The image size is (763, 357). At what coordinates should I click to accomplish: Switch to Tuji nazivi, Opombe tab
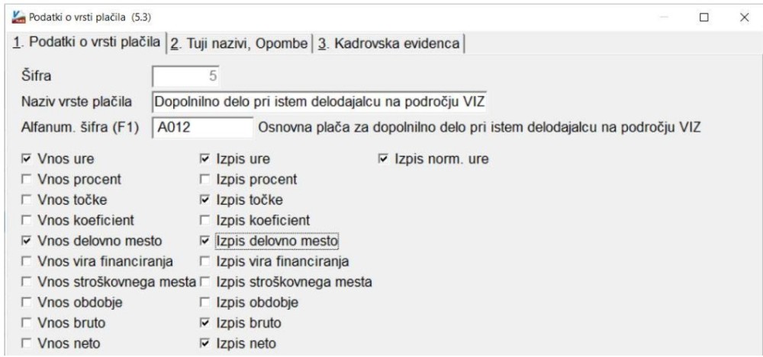240,43
